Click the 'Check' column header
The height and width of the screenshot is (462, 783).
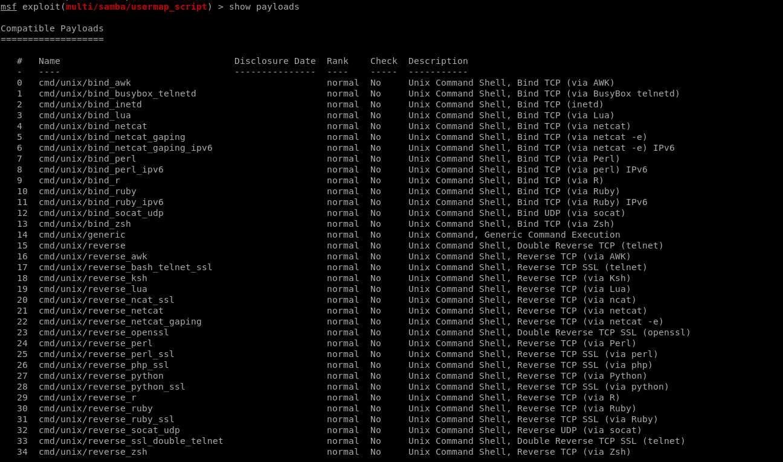pyautogui.click(x=384, y=61)
